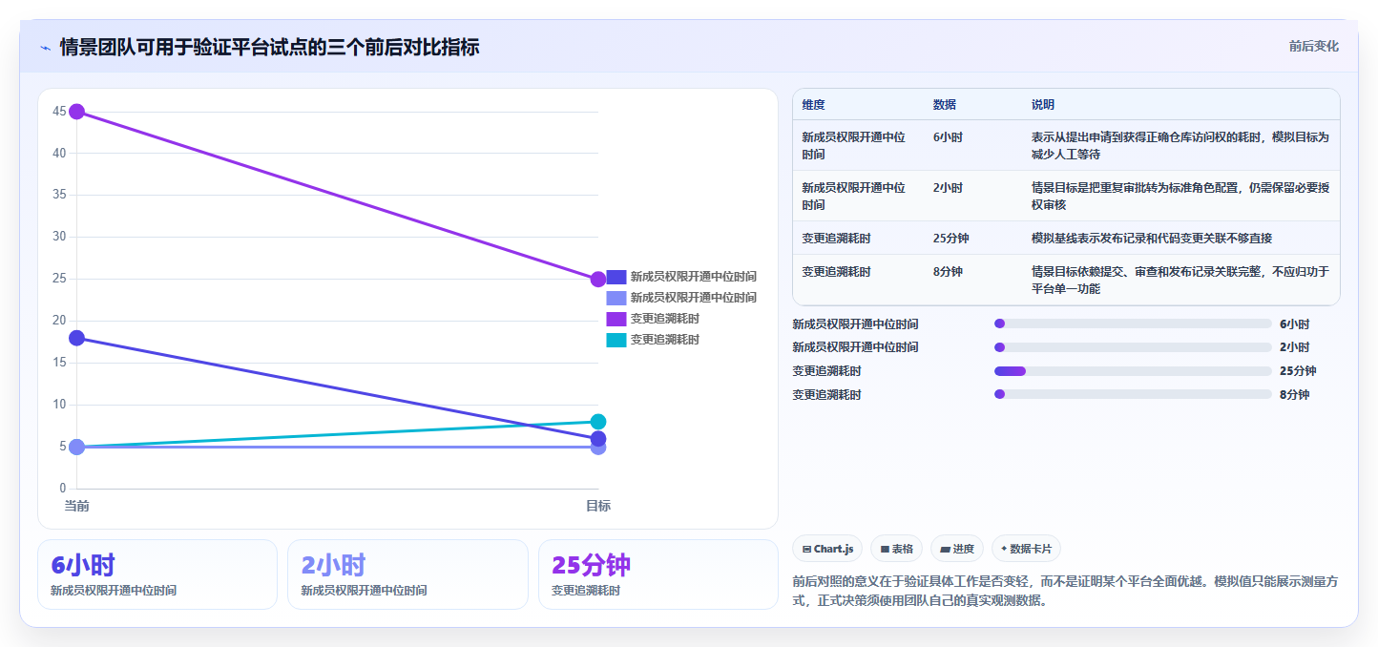Click the dark blue legend color box
The image size is (1378, 647).
coord(616,277)
